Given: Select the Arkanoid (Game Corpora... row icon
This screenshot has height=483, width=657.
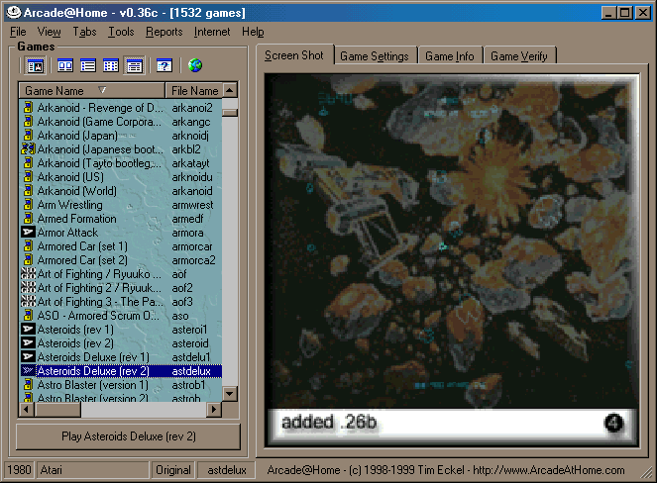Looking at the screenshot, I should click(28, 122).
